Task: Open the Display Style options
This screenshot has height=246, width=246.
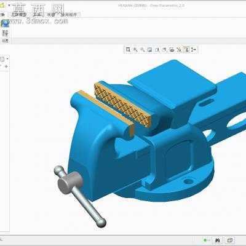Action: click(x=157, y=50)
